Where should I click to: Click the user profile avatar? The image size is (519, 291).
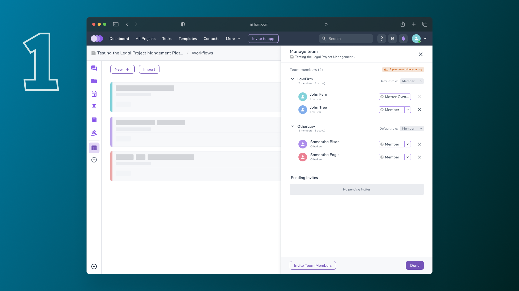tap(416, 39)
